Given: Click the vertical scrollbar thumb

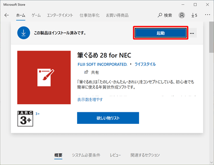Looking at the screenshot, I should pyautogui.click(x=211, y=37).
